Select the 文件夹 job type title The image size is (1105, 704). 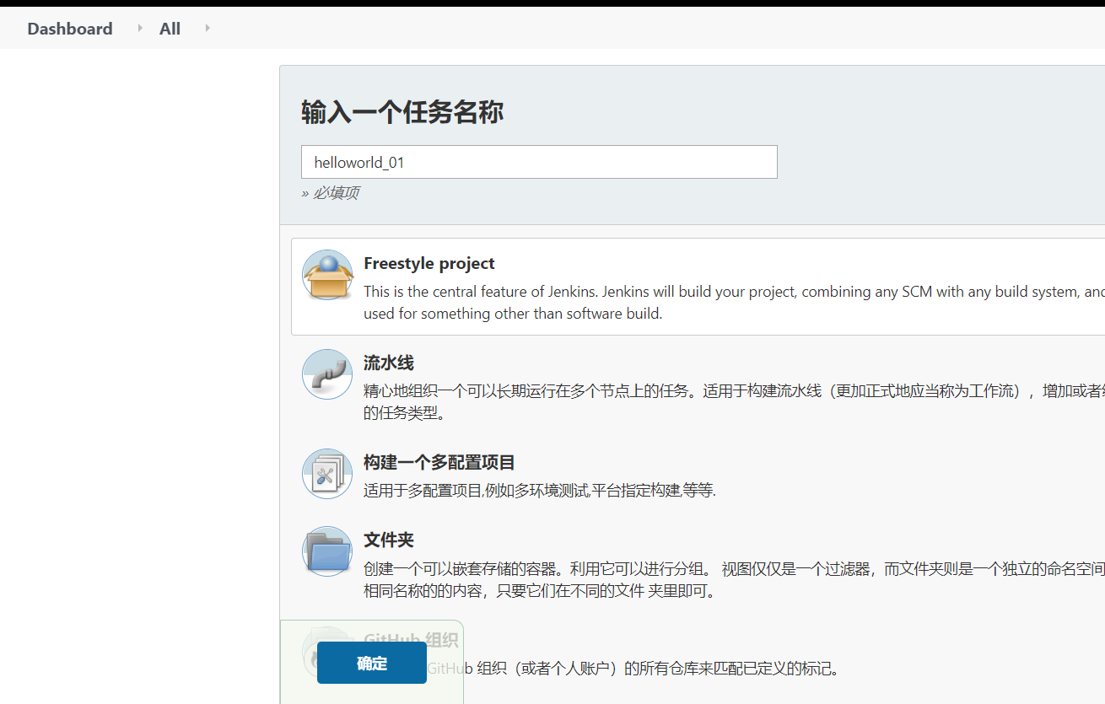[389, 540]
